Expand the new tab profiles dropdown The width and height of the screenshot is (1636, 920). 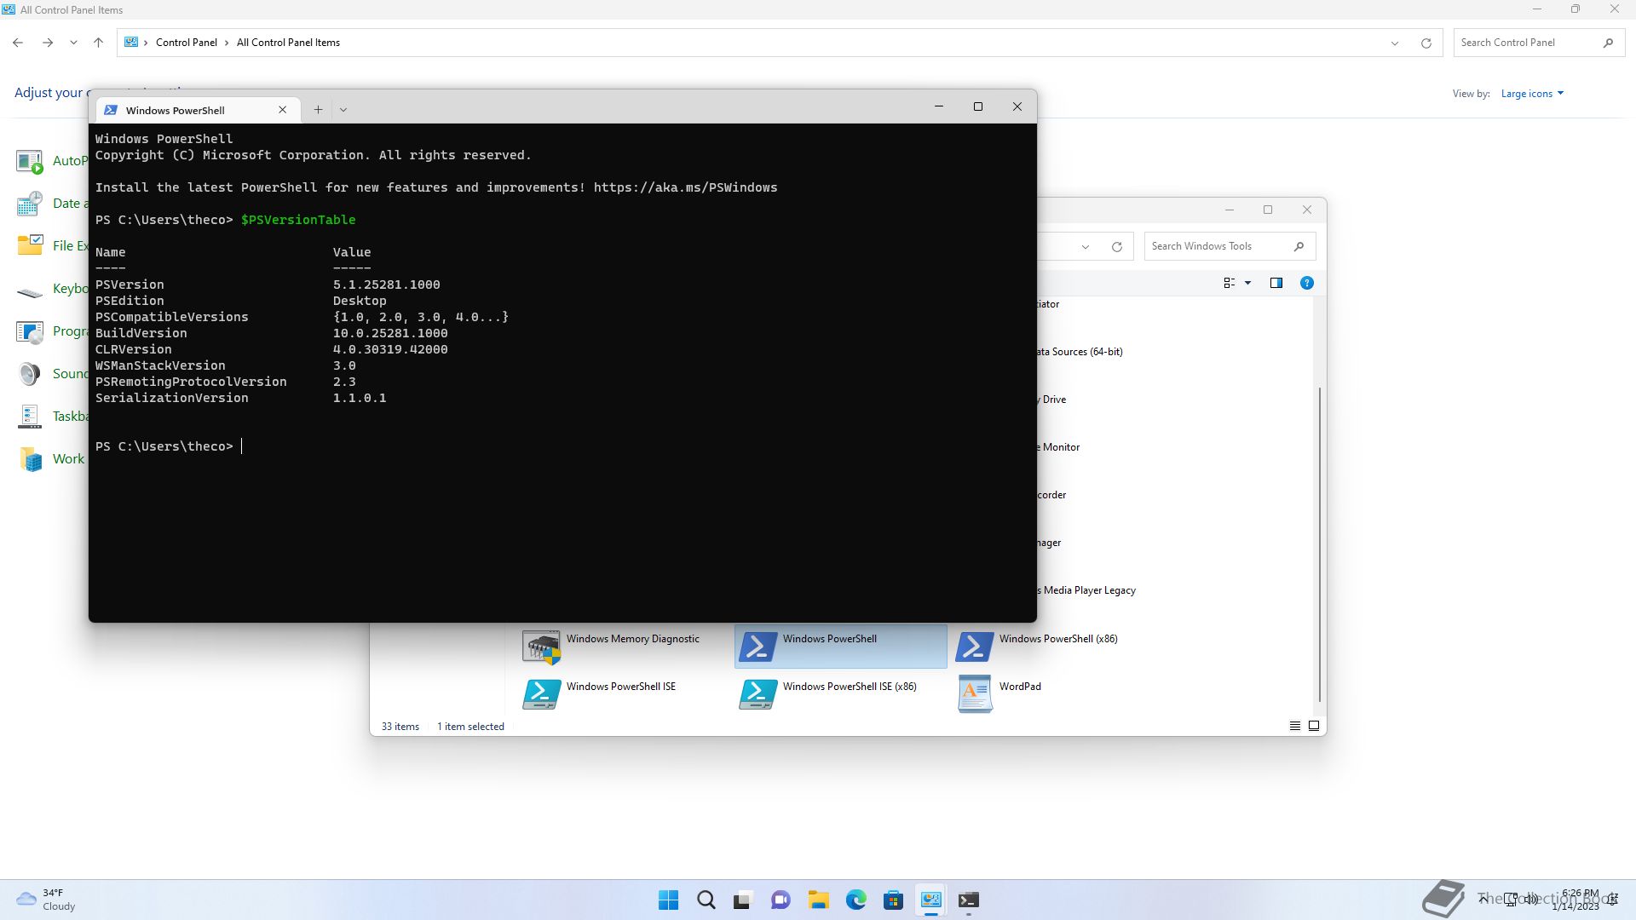point(343,110)
